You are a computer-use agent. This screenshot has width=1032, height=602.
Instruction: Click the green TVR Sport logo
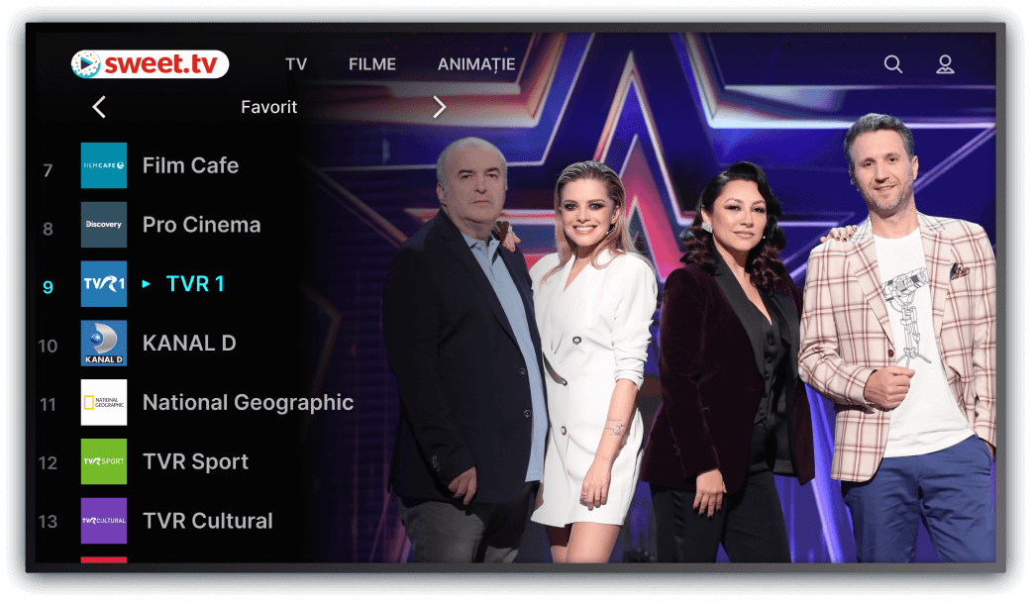click(104, 461)
